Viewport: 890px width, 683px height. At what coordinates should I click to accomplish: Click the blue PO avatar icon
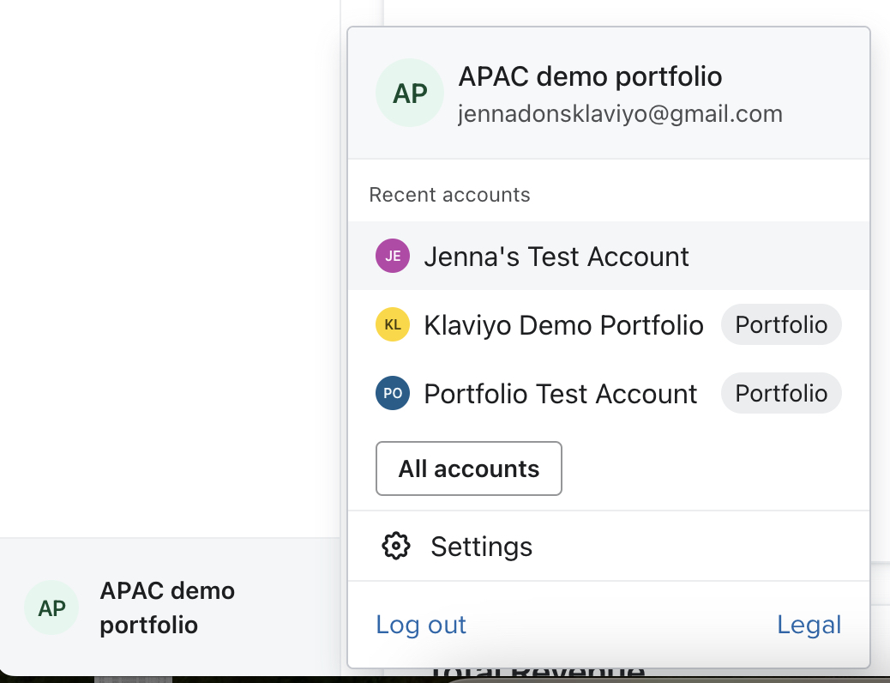coord(392,393)
